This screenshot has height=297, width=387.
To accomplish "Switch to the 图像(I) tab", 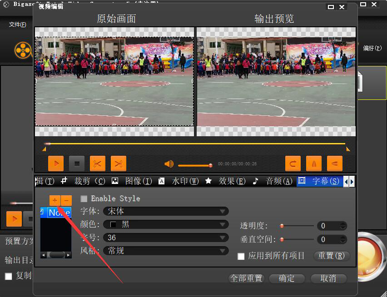I will click(139, 181).
